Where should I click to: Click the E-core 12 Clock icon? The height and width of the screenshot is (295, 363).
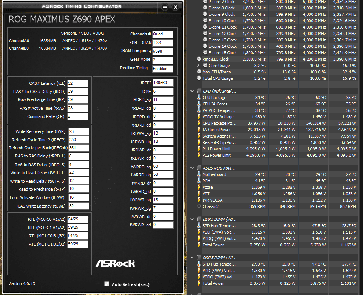205,34
